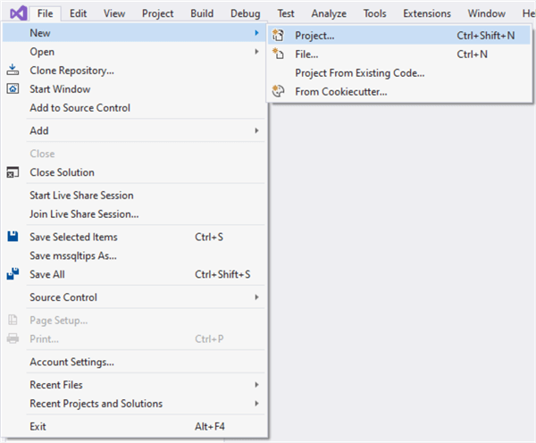Open the Edit menu
Screen dimensions: 536x443
pyautogui.click(x=79, y=13)
